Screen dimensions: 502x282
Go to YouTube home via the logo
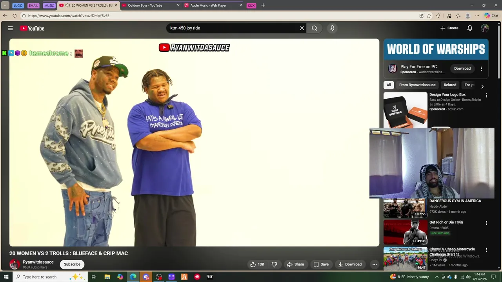click(32, 28)
